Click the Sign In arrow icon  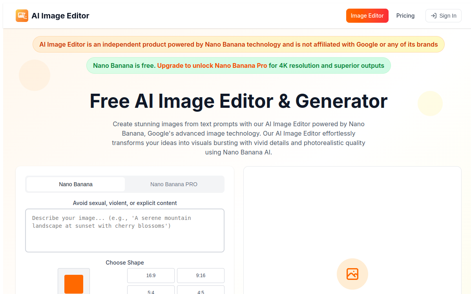tap(434, 16)
